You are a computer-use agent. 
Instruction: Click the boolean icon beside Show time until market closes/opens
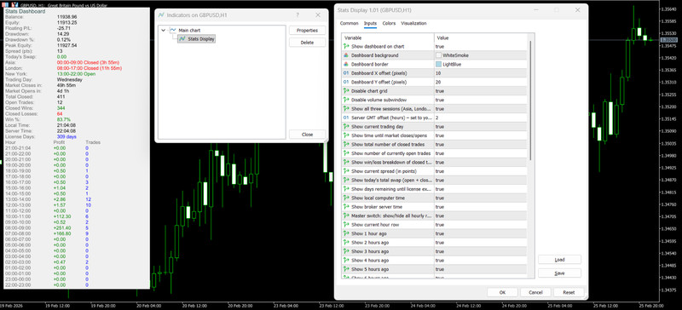coord(346,135)
